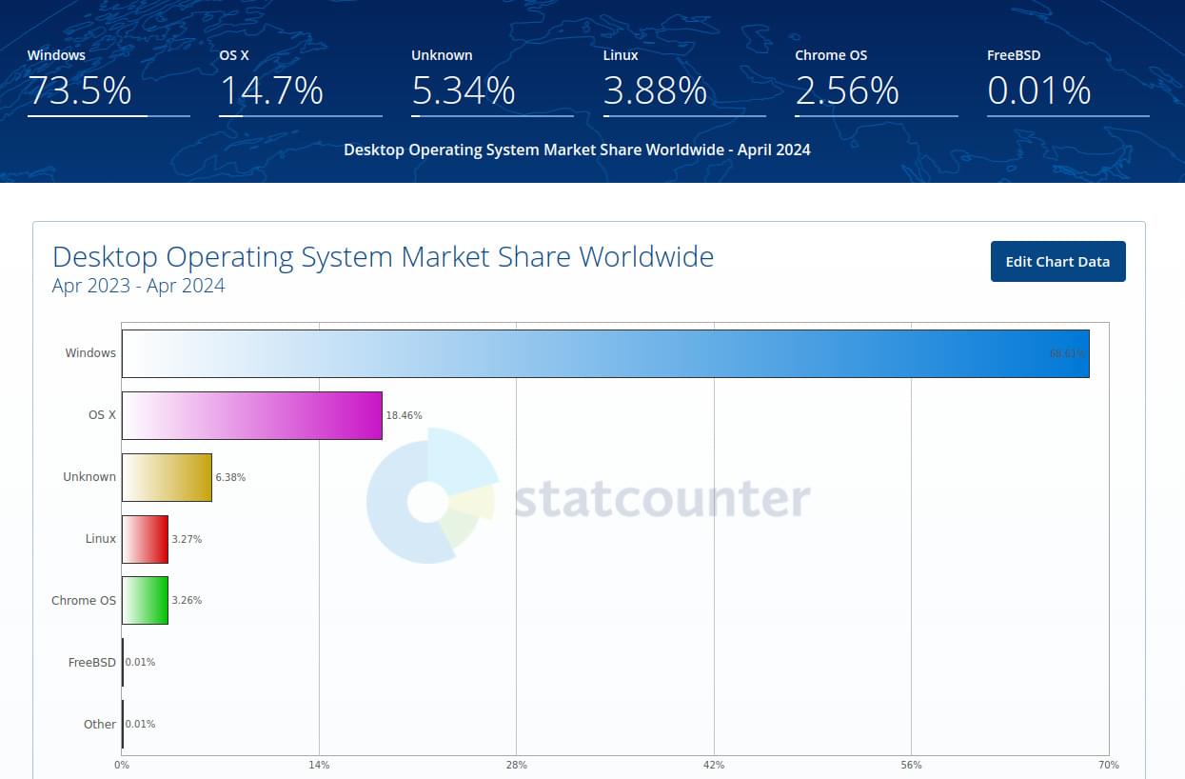Screen dimensions: 1185x779
Task: Click the 2.56% Chrome OS header figure
Action: (x=847, y=91)
